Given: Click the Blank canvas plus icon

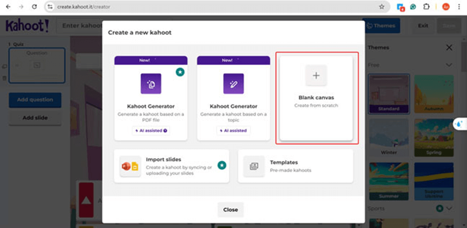Looking at the screenshot, I should [316, 76].
